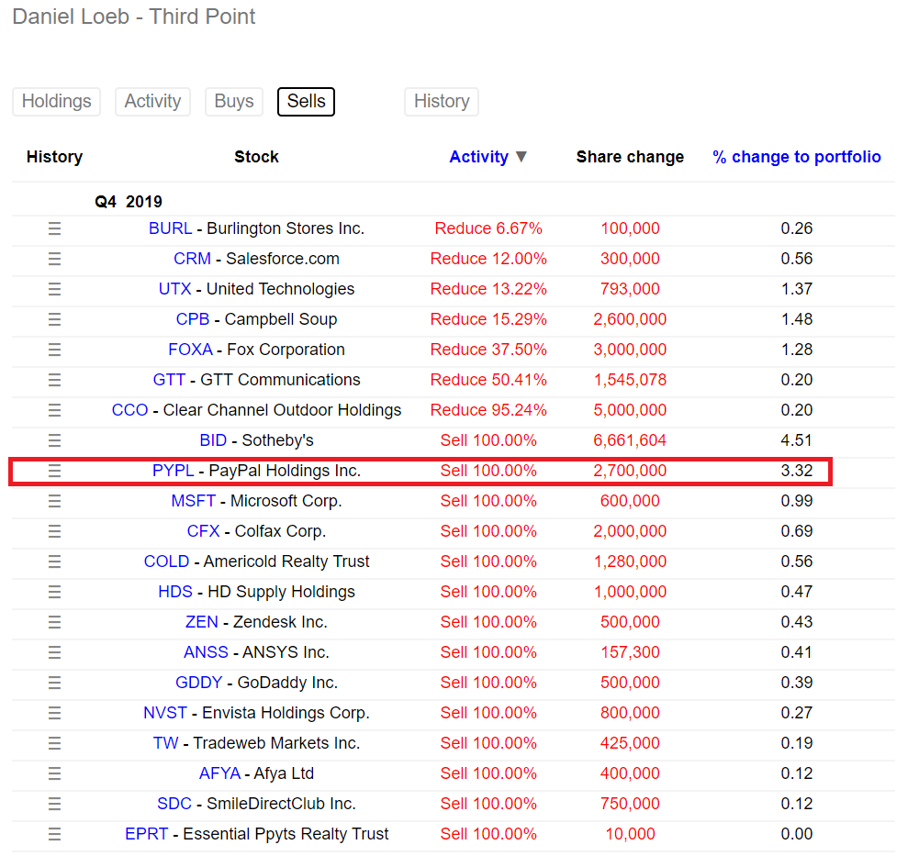This screenshot has height=856, width=908.
Task: Open history icon for Colfax Corp. row
Action: pyautogui.click(x=54, y=531)
